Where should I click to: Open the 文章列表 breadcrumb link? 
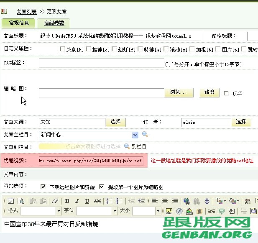(x=26, y=11)
